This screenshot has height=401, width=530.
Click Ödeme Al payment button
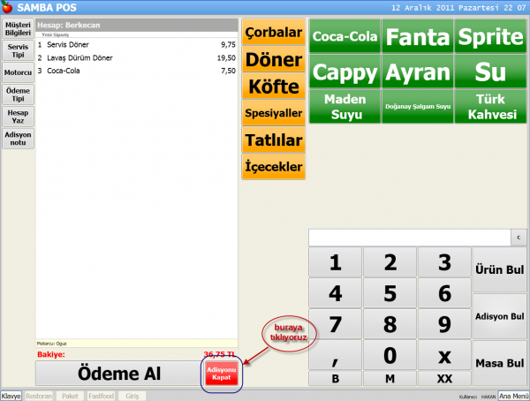point(119,374)
